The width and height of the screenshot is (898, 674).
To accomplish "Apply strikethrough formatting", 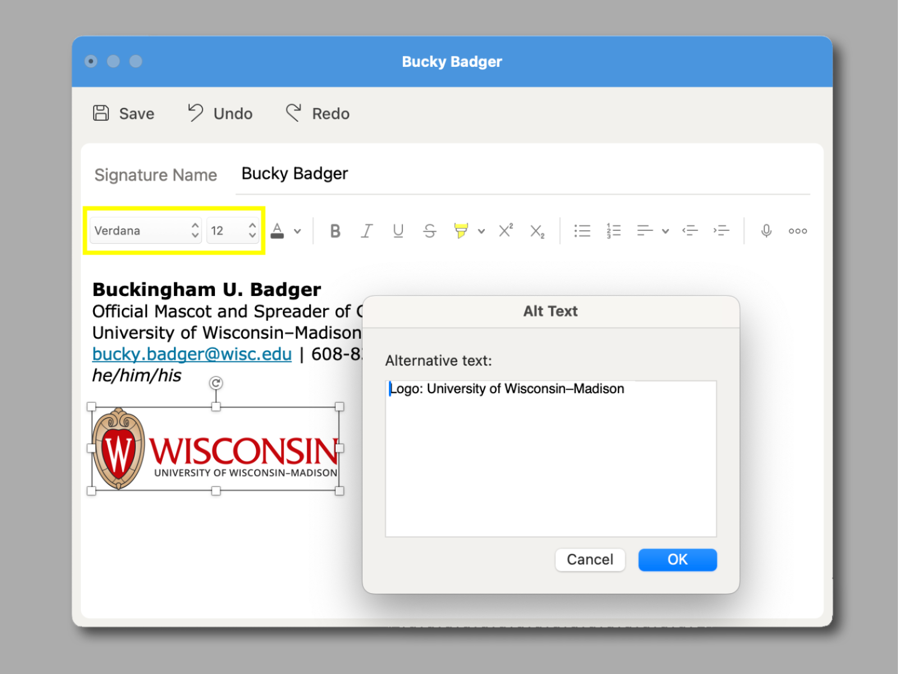I will (x=429, y=230).
